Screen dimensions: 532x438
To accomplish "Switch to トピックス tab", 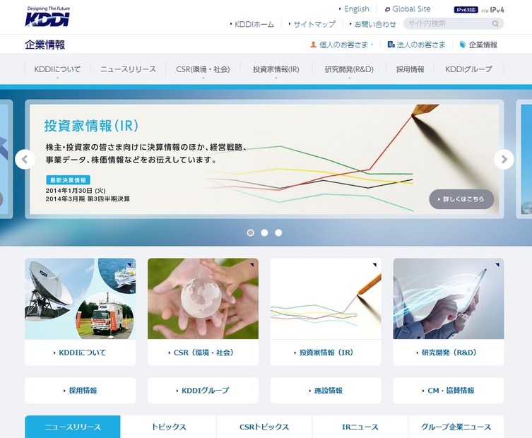I will [168, 427].
